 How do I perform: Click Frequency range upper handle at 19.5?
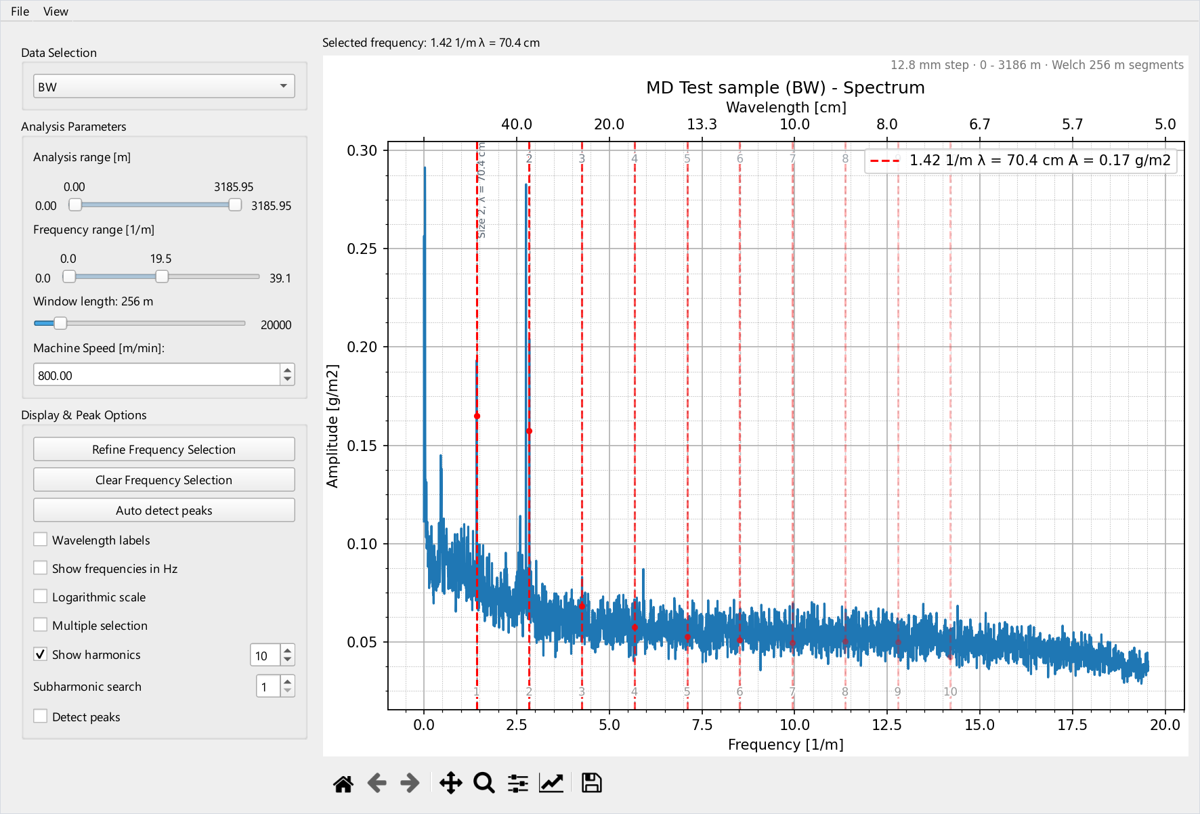(162, 276)
